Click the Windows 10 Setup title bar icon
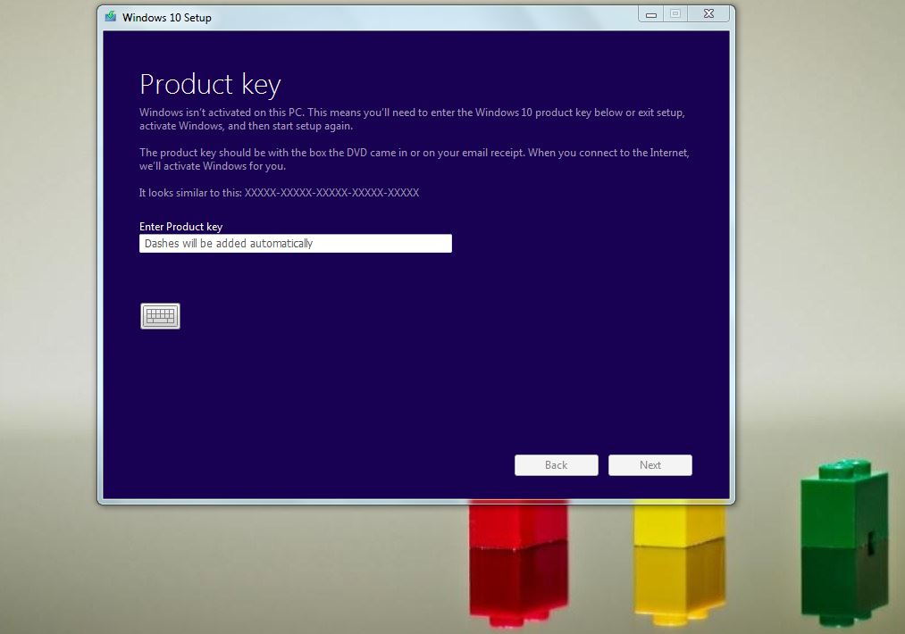 [111, 17]
